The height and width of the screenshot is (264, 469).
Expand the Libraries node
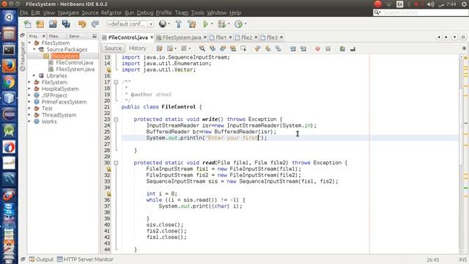pyautogui.click(x=34, y=76)
